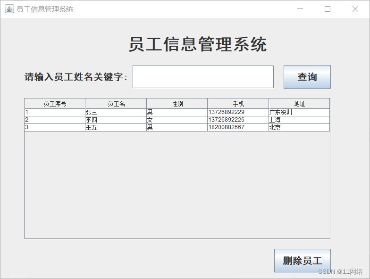This screenshot has width=370, height=279.
Task: Click the 性别 column header
Action: 177,104
